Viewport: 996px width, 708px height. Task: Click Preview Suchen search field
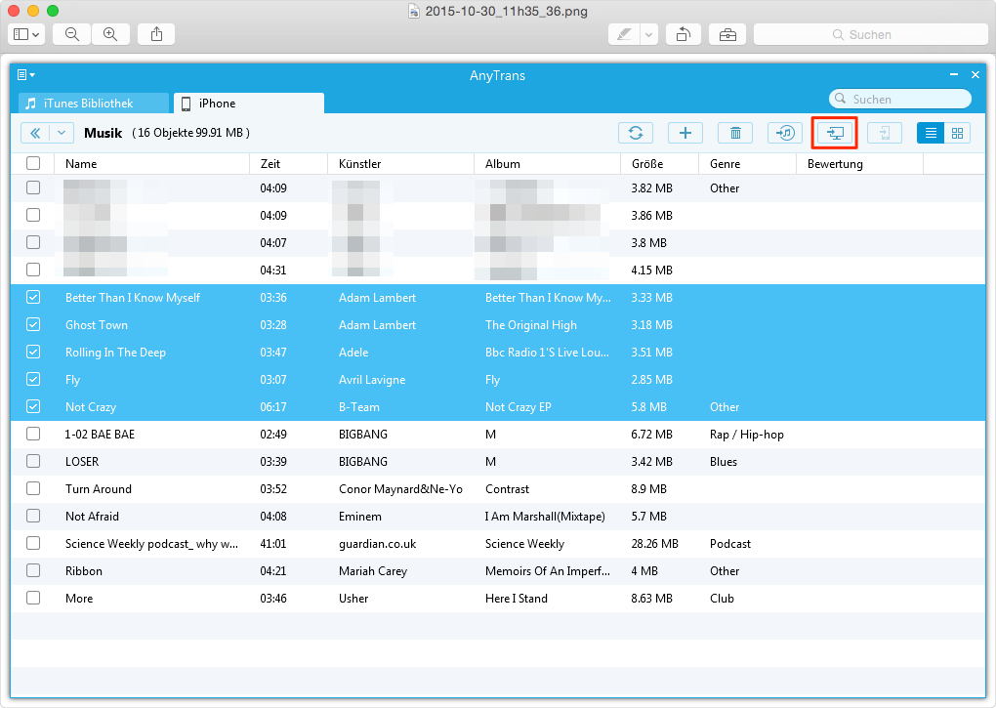click(870, 34)
